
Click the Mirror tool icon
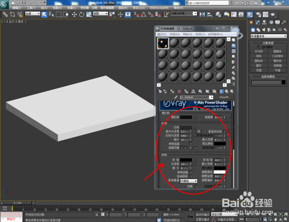click(202, 14)
